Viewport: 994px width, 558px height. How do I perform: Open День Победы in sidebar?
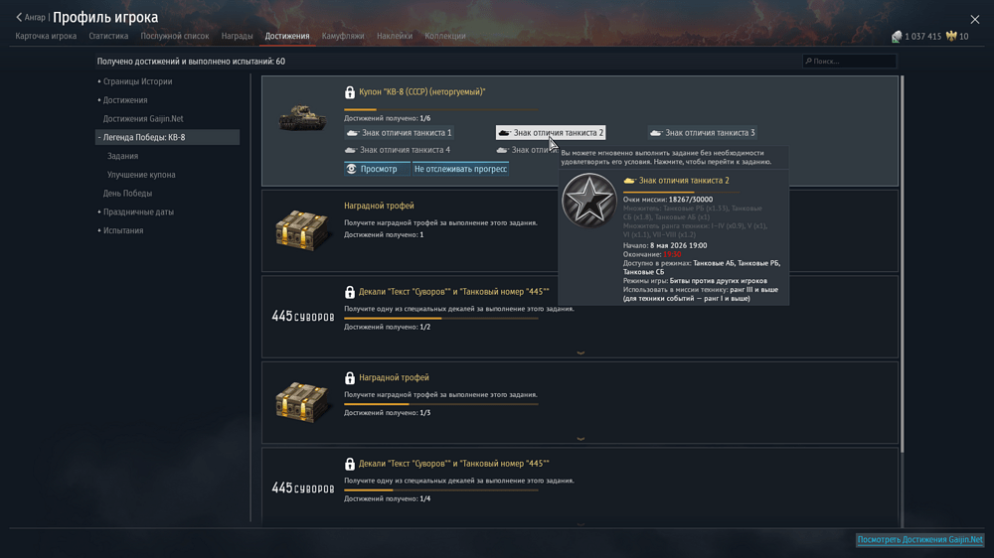point(127,194)
